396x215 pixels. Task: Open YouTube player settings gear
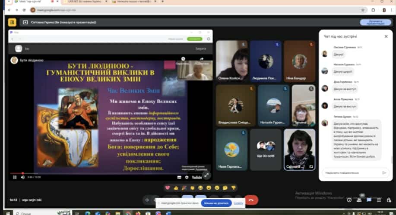point(187,177)
